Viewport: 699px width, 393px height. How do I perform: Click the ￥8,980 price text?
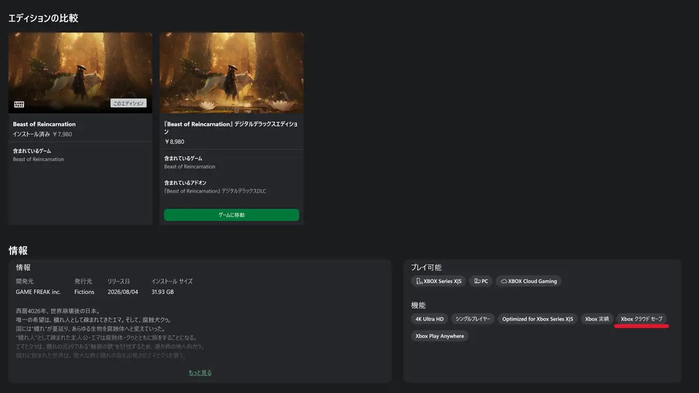tap(175, 141)
